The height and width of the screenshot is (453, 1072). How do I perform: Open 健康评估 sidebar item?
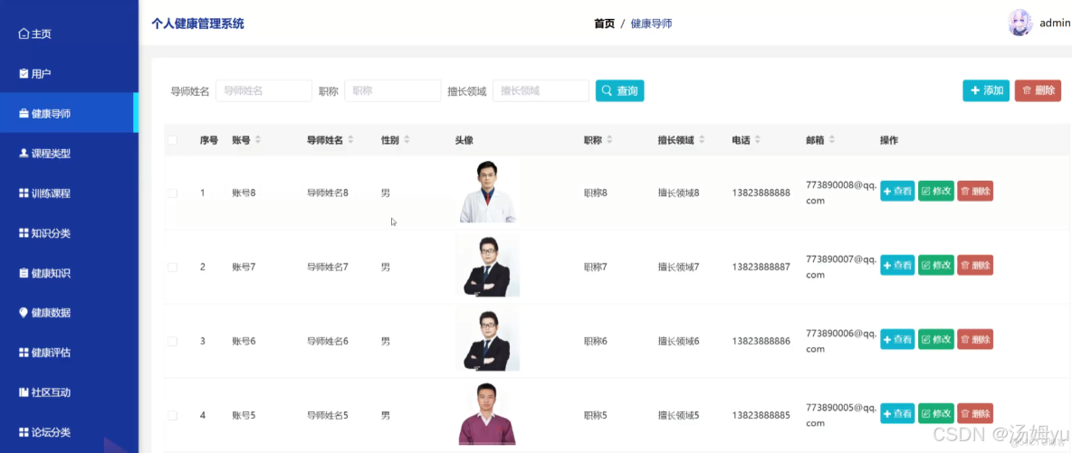(69, 353)
